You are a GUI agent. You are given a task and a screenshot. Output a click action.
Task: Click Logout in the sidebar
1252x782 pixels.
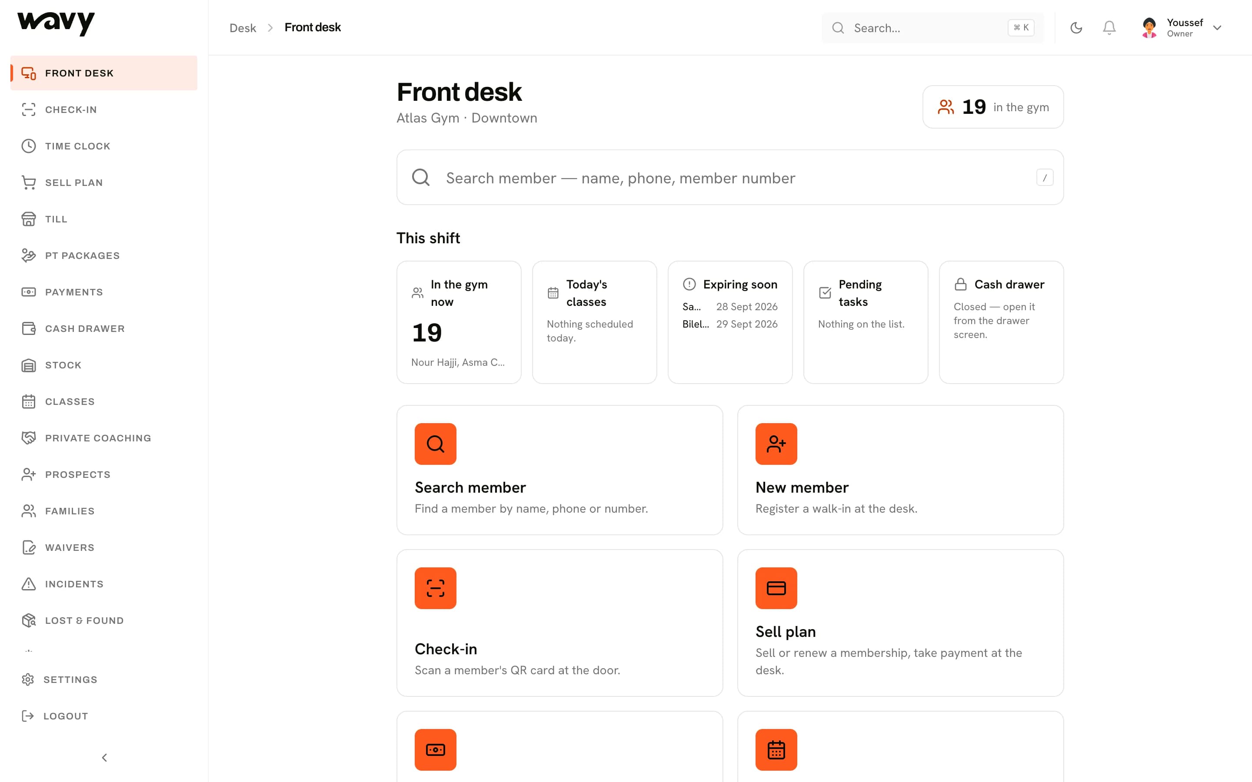[104, 716]
